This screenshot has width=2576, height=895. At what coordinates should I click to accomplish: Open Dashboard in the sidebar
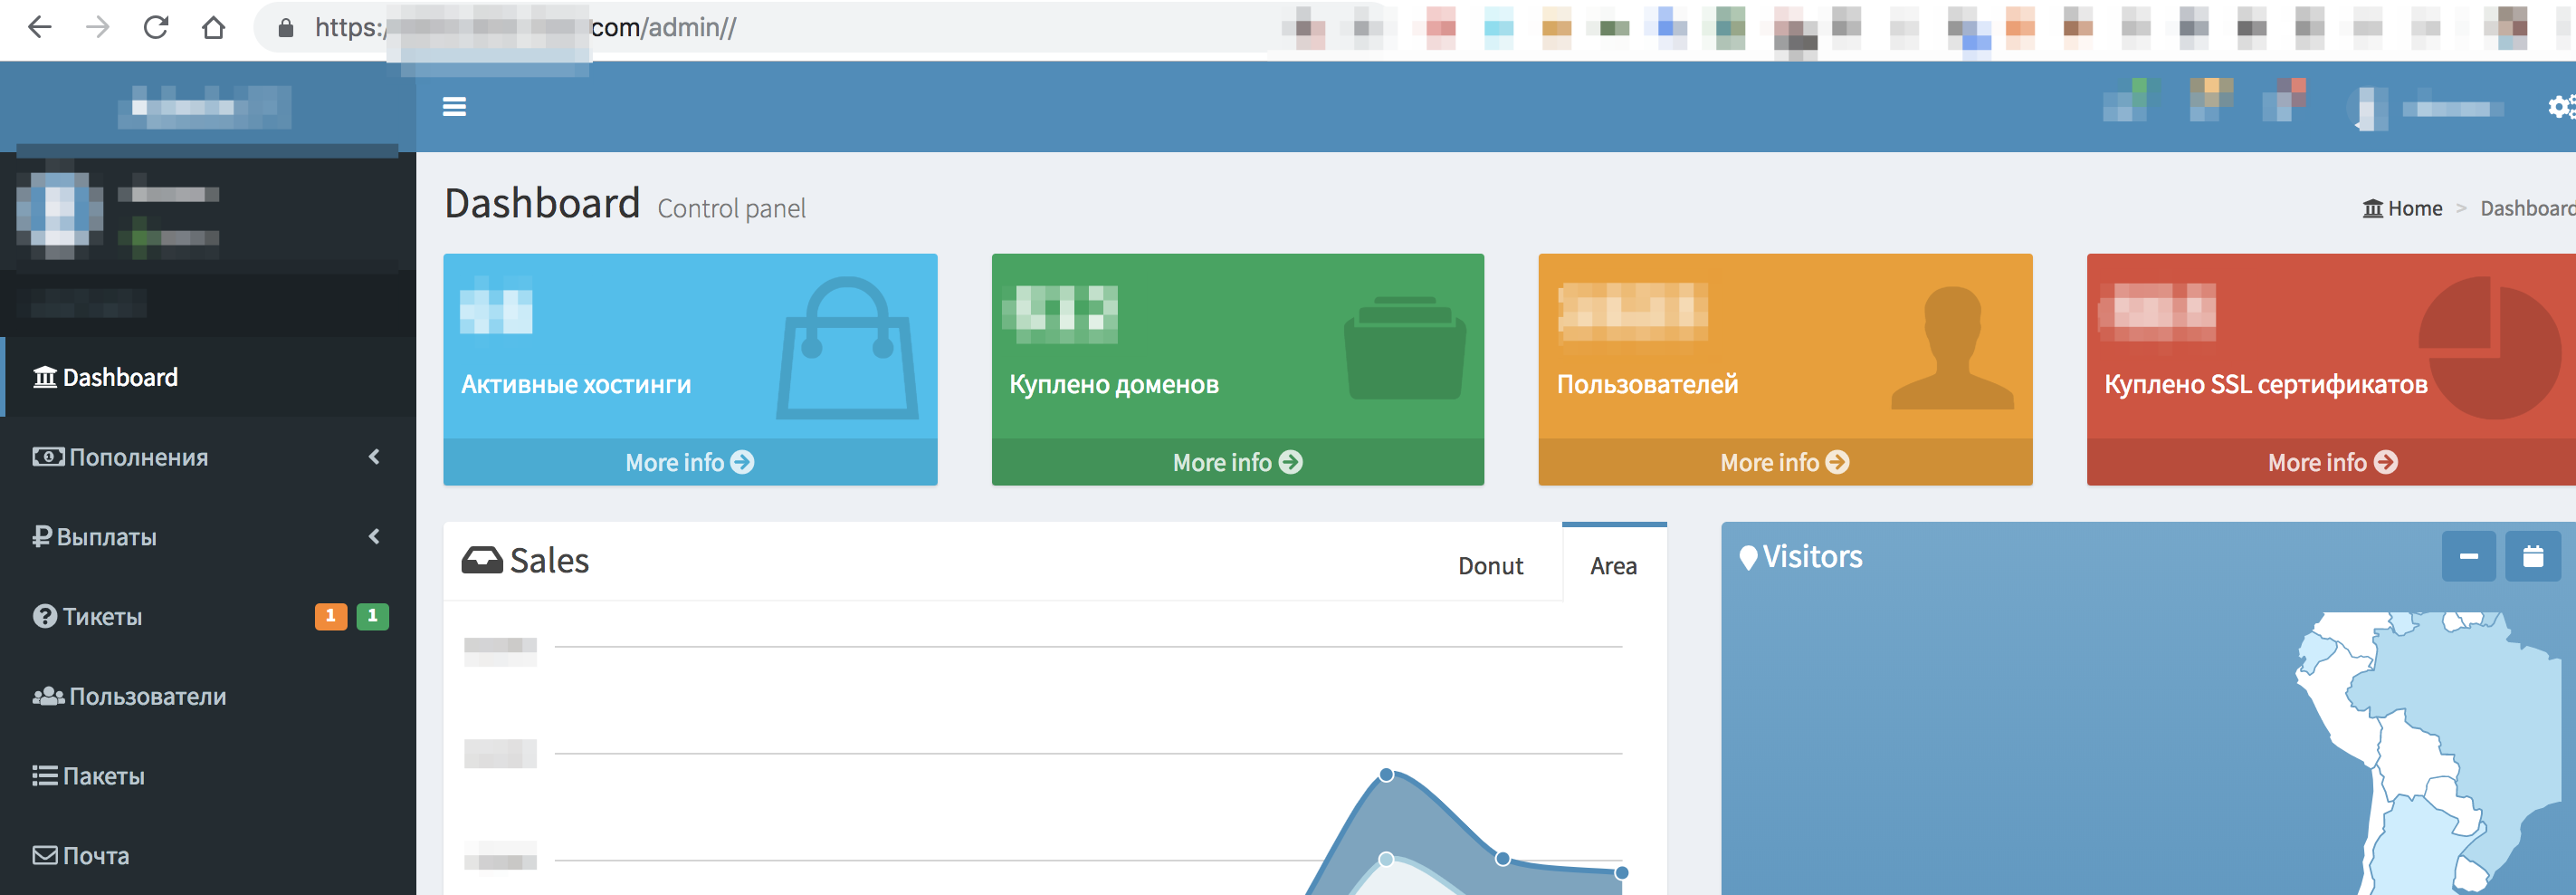[x=208, y=378]
